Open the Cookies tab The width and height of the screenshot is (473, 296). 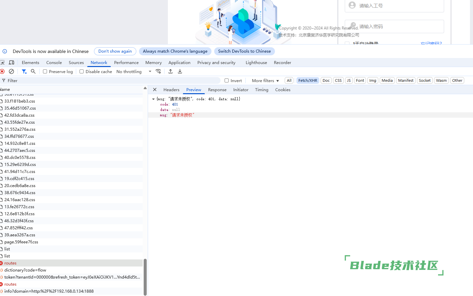(x=283, y=90)
